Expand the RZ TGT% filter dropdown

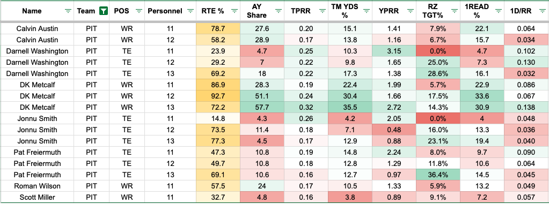tap(455, 11)
